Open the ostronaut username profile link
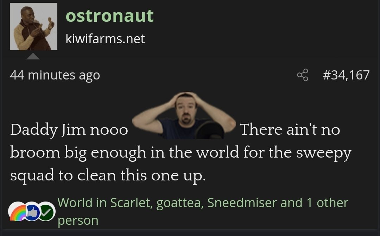This screenshot has height=236, width=380. click(x=109, y=16)
